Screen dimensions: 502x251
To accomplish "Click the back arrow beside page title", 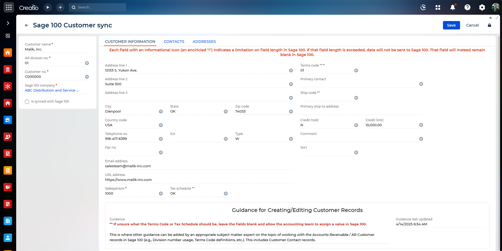I will [x=27, y=25].
